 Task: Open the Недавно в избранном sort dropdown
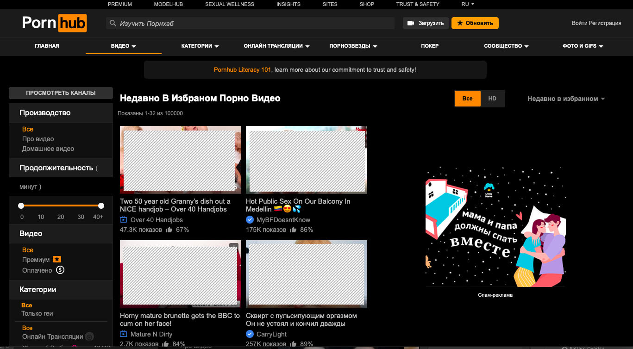pos(566,99)
